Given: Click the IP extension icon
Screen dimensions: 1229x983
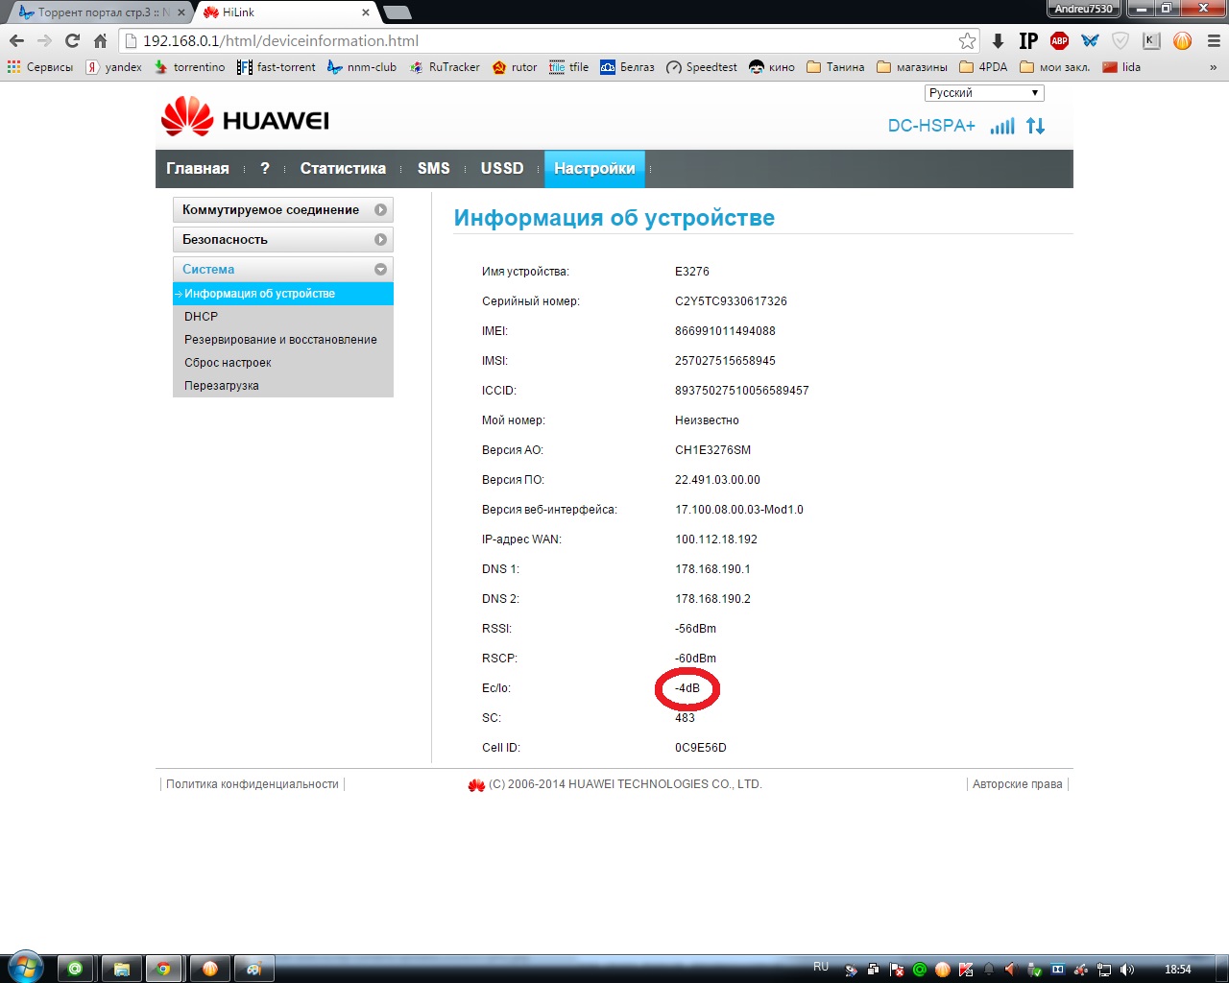Looking at the screenshot, I should click(1028, 40).
